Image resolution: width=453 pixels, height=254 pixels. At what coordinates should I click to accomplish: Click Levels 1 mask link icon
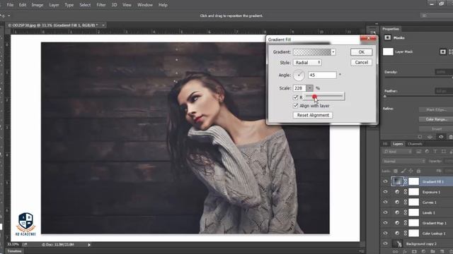[406, 213]
